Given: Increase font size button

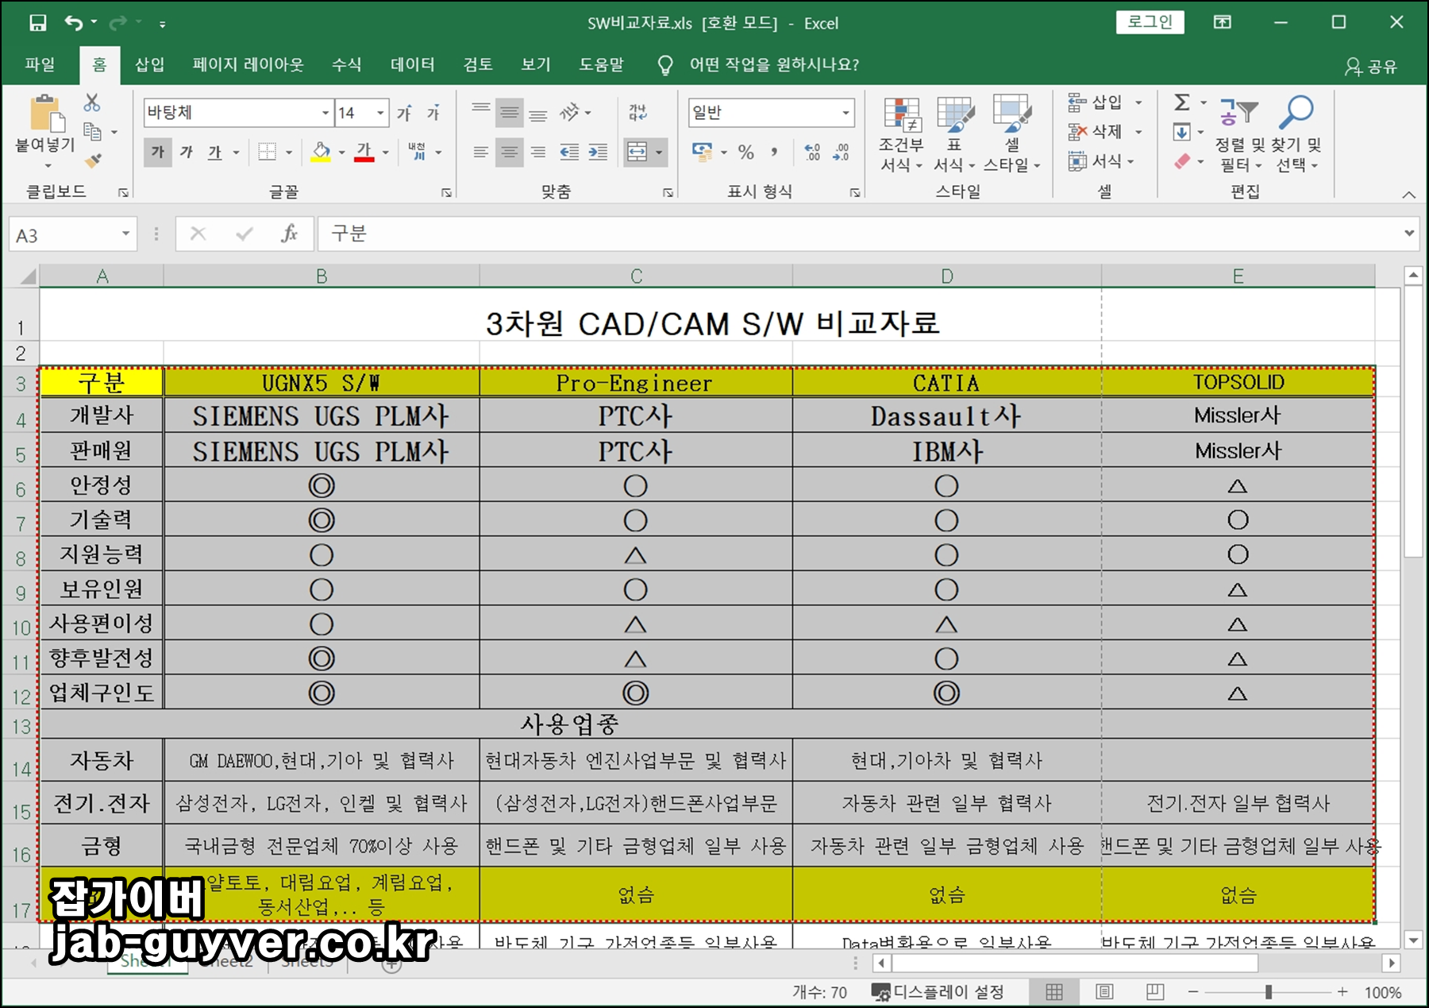Looking at the screenshot, I should pyautogui.click(x=405, y=113).
